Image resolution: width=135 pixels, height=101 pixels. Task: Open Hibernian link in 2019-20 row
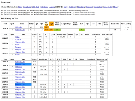point(19,67)
